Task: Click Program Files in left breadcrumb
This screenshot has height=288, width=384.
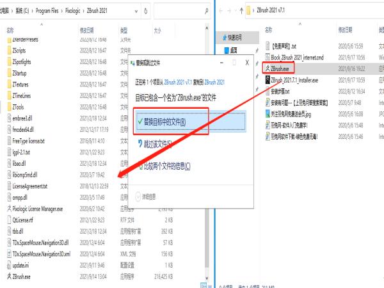Action: [x=47, y=11]
